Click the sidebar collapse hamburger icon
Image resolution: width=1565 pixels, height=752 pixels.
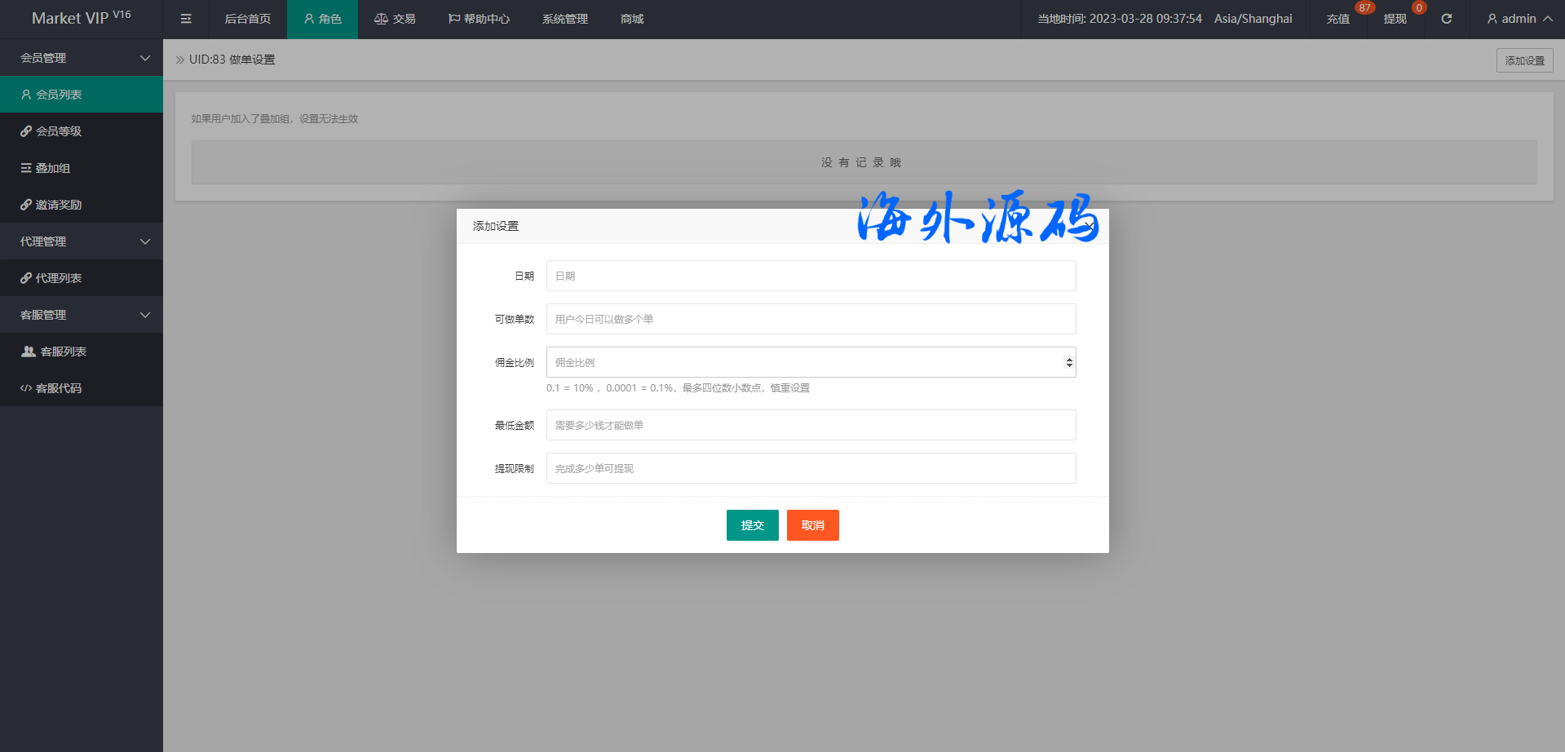(186, 19)
